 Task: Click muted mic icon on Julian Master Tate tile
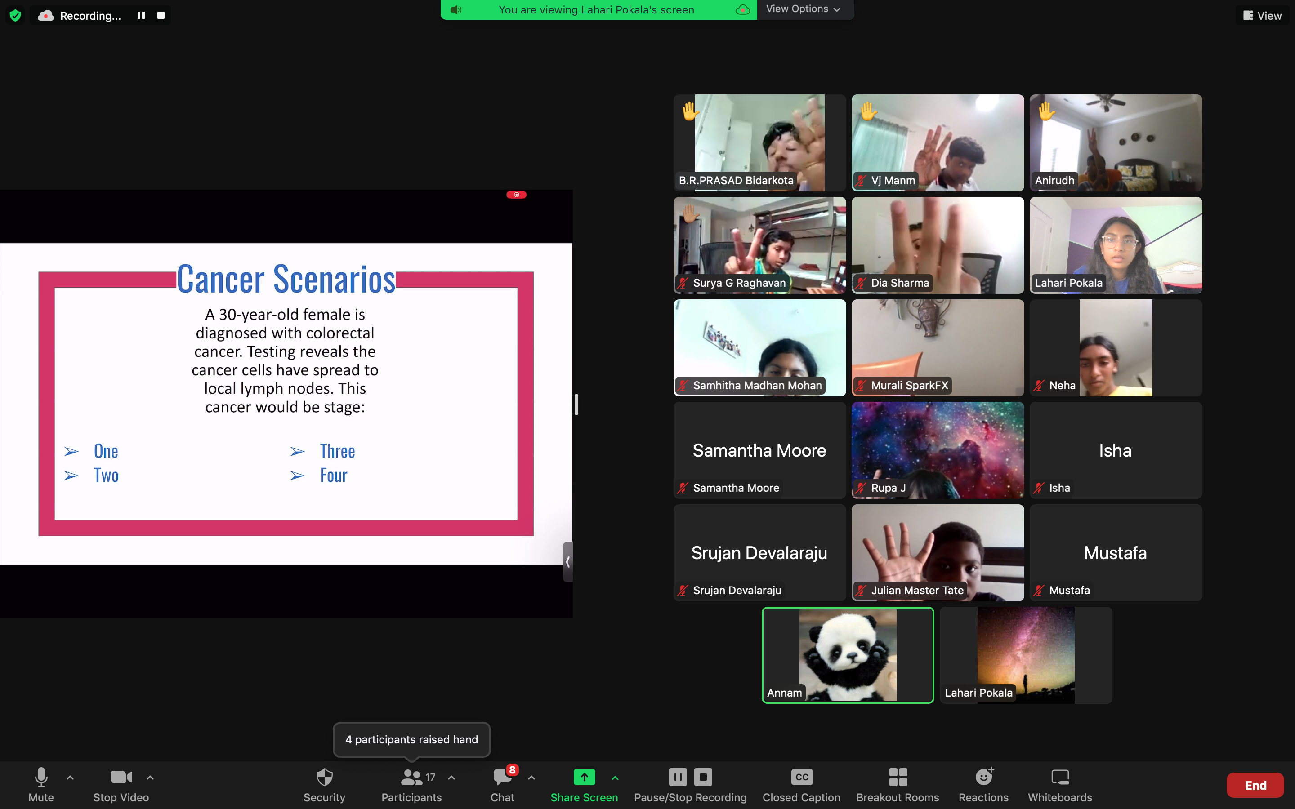click(x=861, y=590)
